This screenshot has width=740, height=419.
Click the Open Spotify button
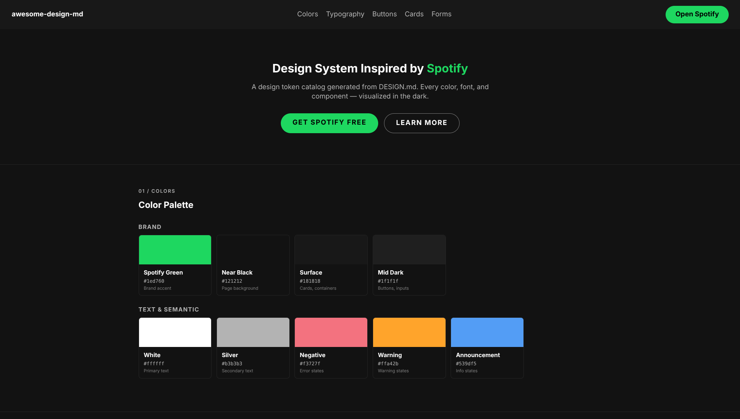pos(697,14)
